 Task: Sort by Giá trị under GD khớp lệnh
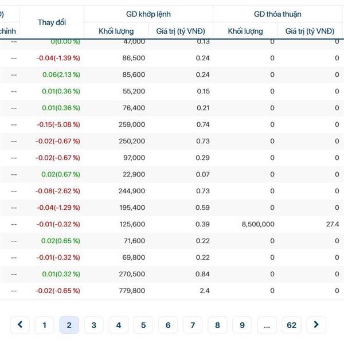(180, 31)
